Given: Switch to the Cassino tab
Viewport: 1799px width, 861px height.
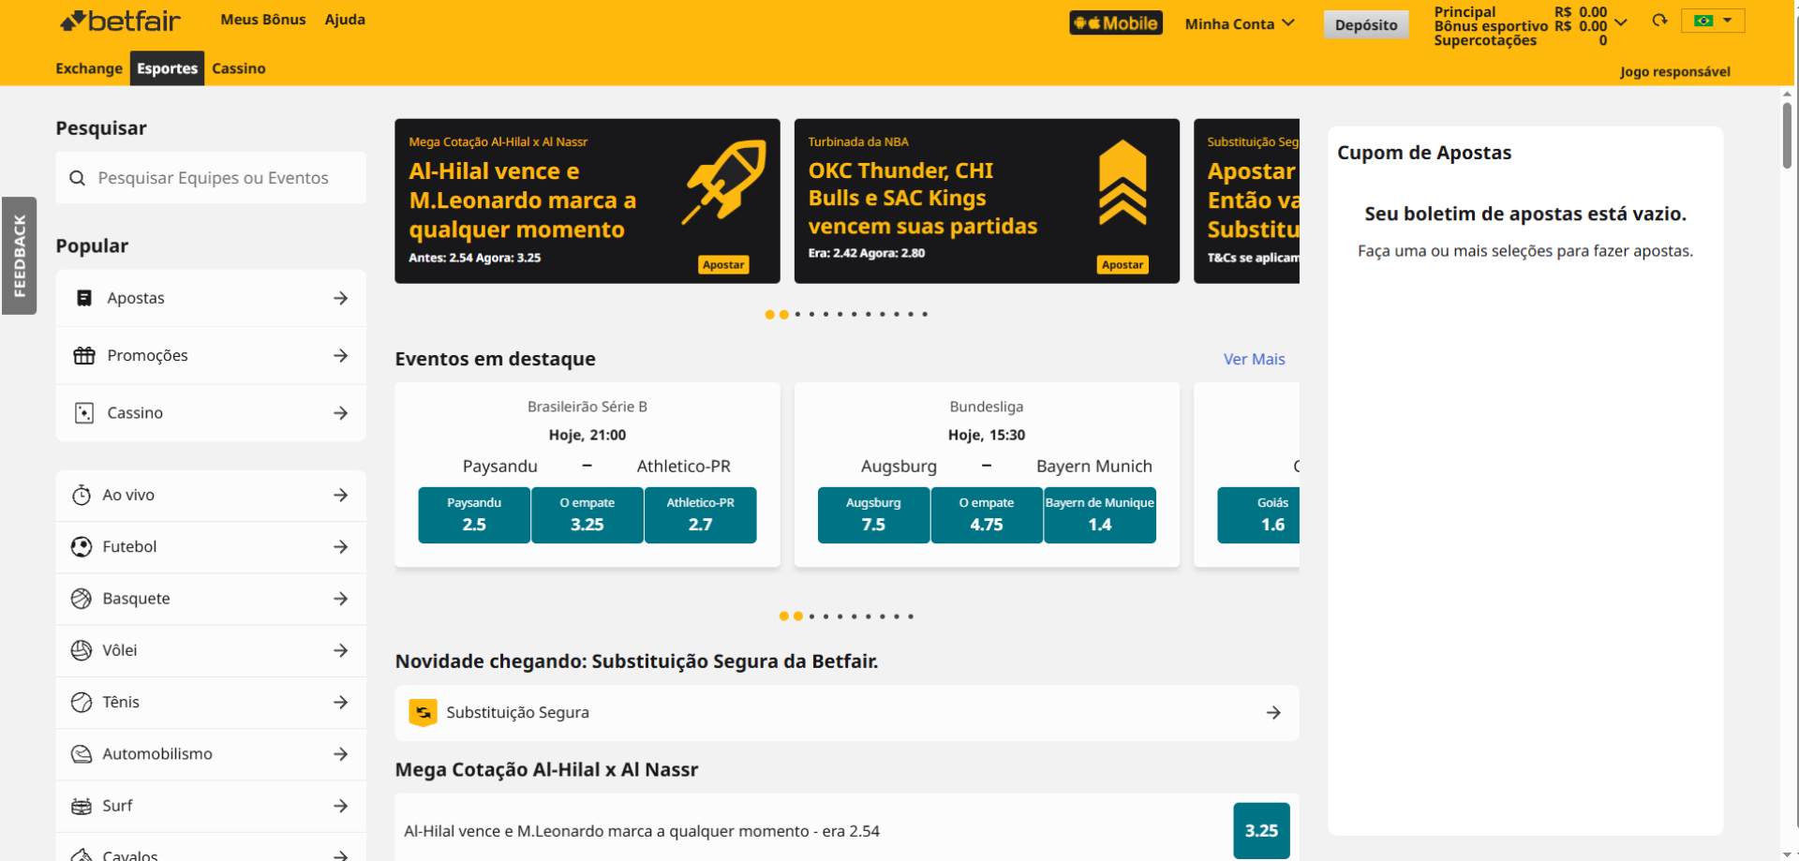Looking at the screenshot, I should [239, 68].
